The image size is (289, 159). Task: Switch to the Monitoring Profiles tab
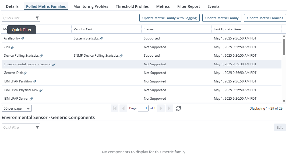91,6
